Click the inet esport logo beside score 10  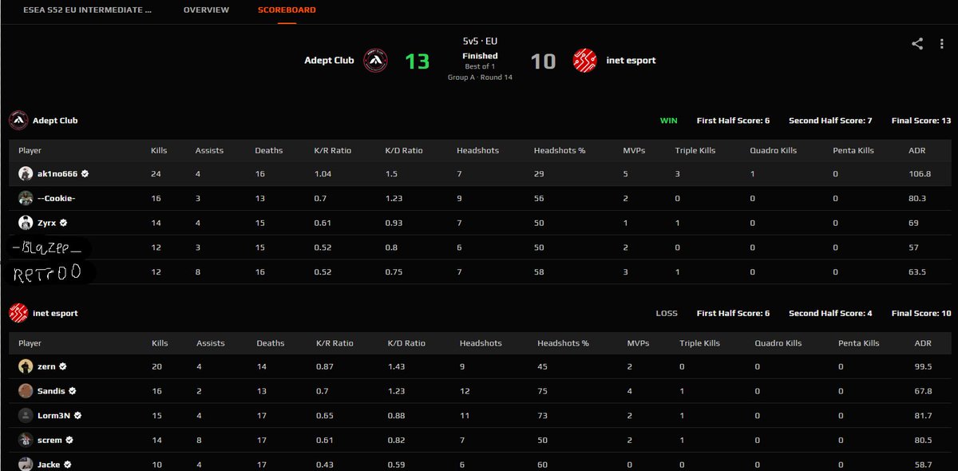pyautogui.click(x=585, y=61)
